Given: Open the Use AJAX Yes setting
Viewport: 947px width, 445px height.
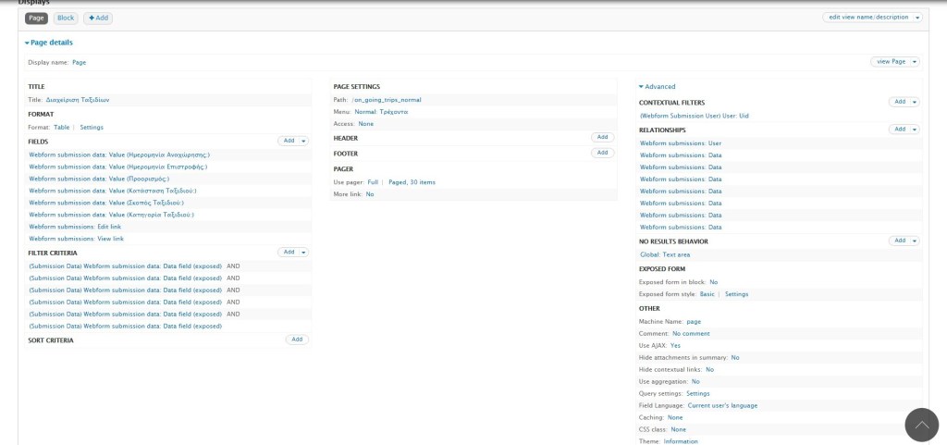Looking at the screenshot, I should [x=675, y=345].
